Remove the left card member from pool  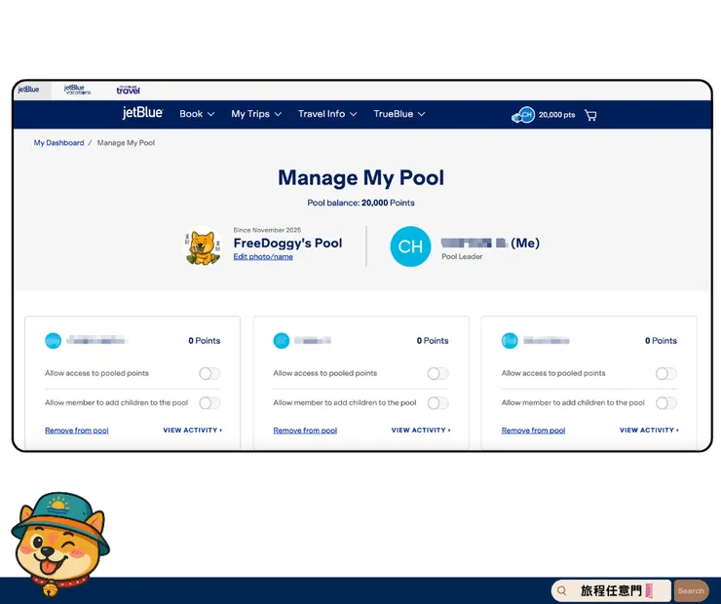tap(77, 431)
